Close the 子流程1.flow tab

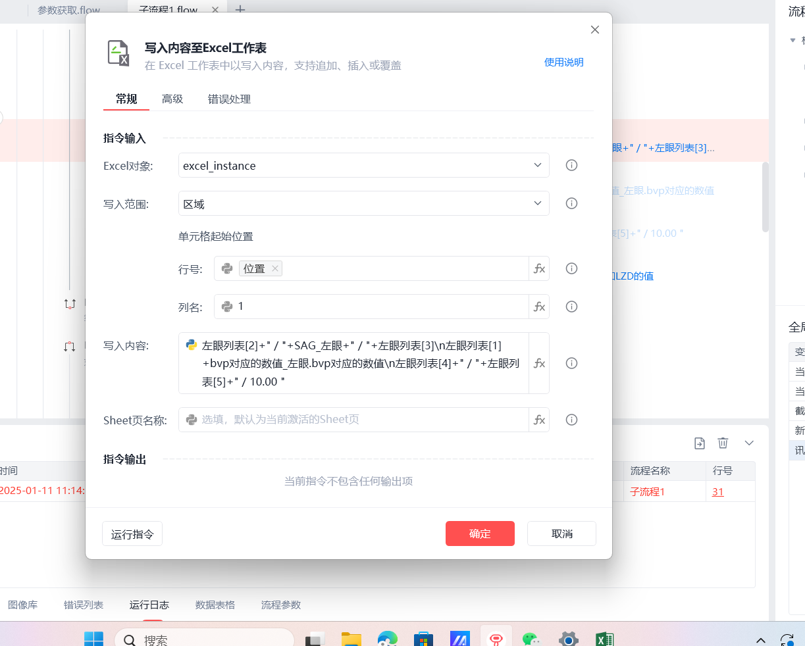pyautogui.click(x=215, y=10)
